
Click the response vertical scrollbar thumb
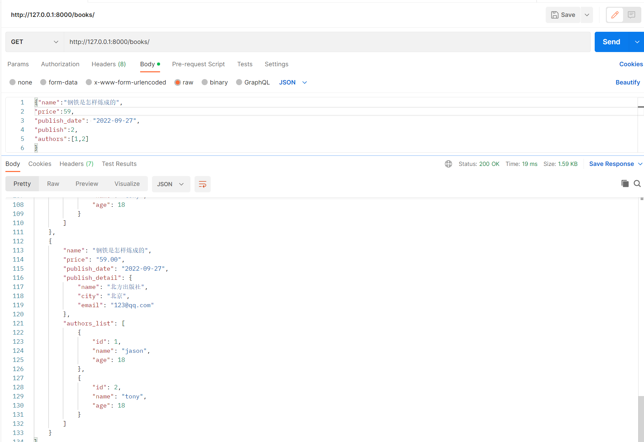pos(641,418)
